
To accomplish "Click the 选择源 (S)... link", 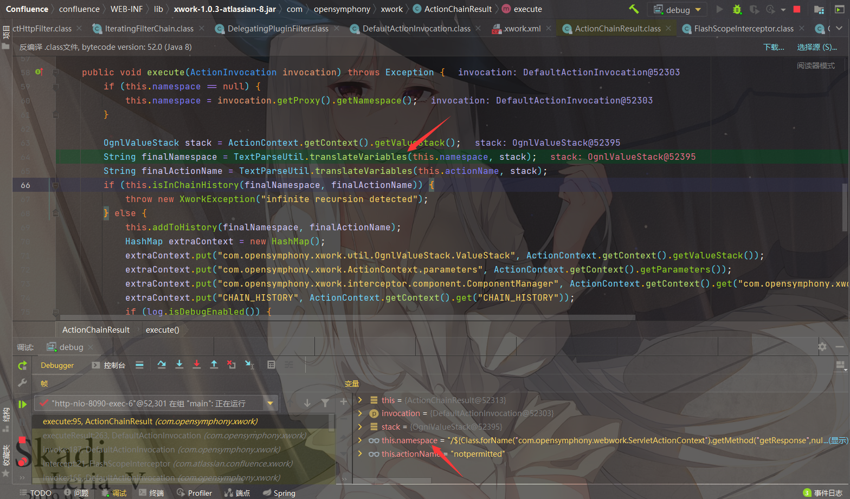I will click(817, 47).
